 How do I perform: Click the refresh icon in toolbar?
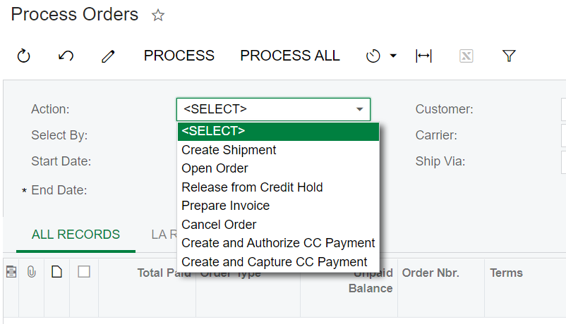[x=24, y=56]
